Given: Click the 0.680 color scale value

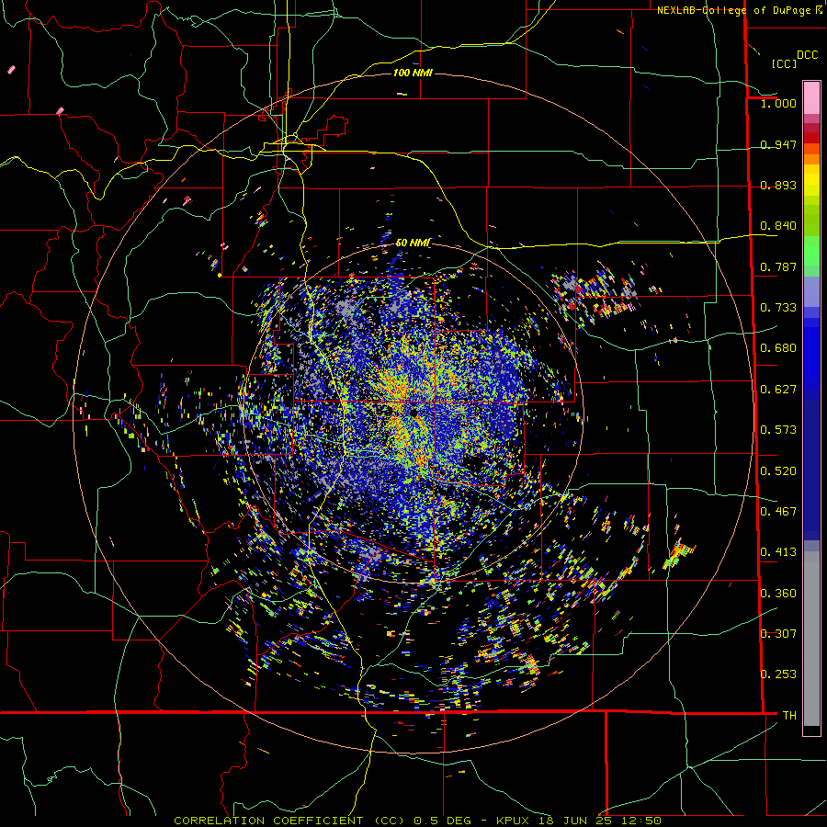Looking at the screenshot, I should [778, 348].
